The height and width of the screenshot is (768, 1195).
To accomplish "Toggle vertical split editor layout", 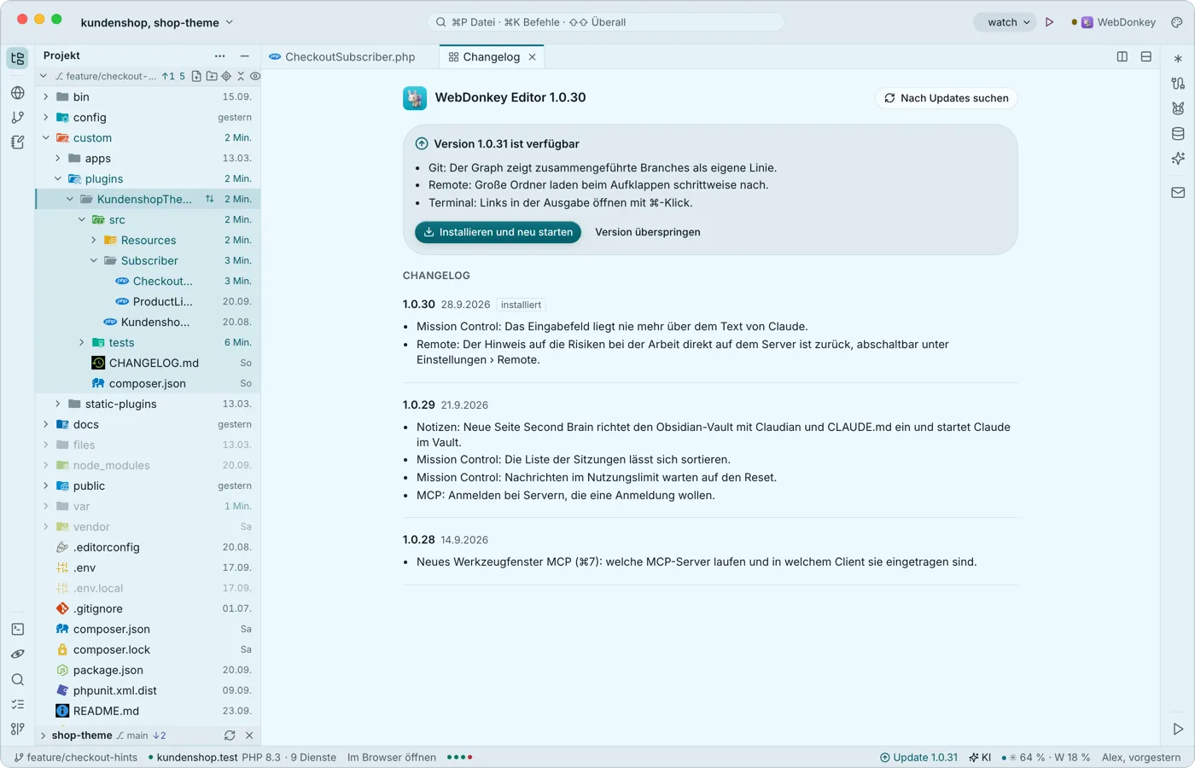I will (1122, 56).
